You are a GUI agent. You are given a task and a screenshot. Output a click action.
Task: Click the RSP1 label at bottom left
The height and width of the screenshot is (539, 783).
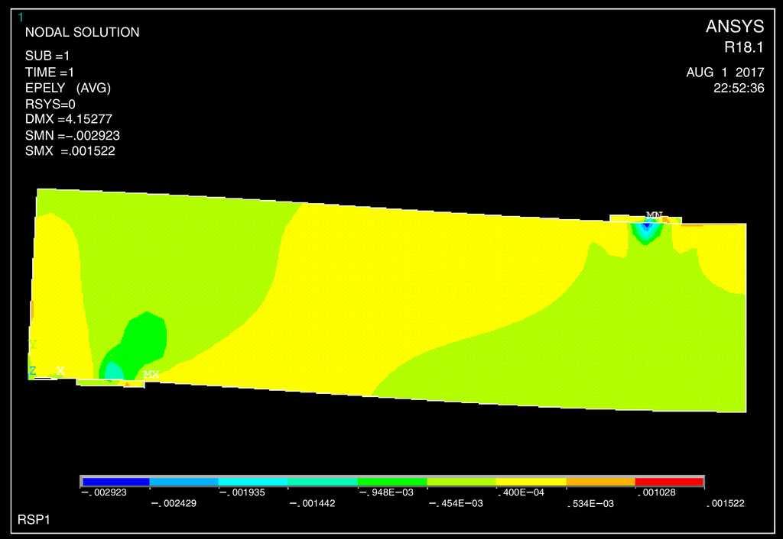pyautogui.click(x=34, y=519)
